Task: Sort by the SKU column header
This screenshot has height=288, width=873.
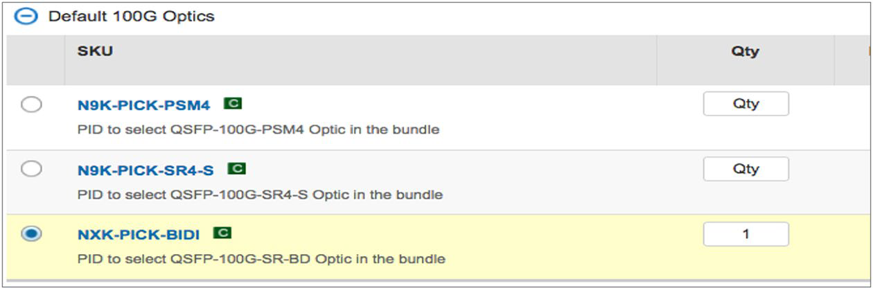Action: 96,51
